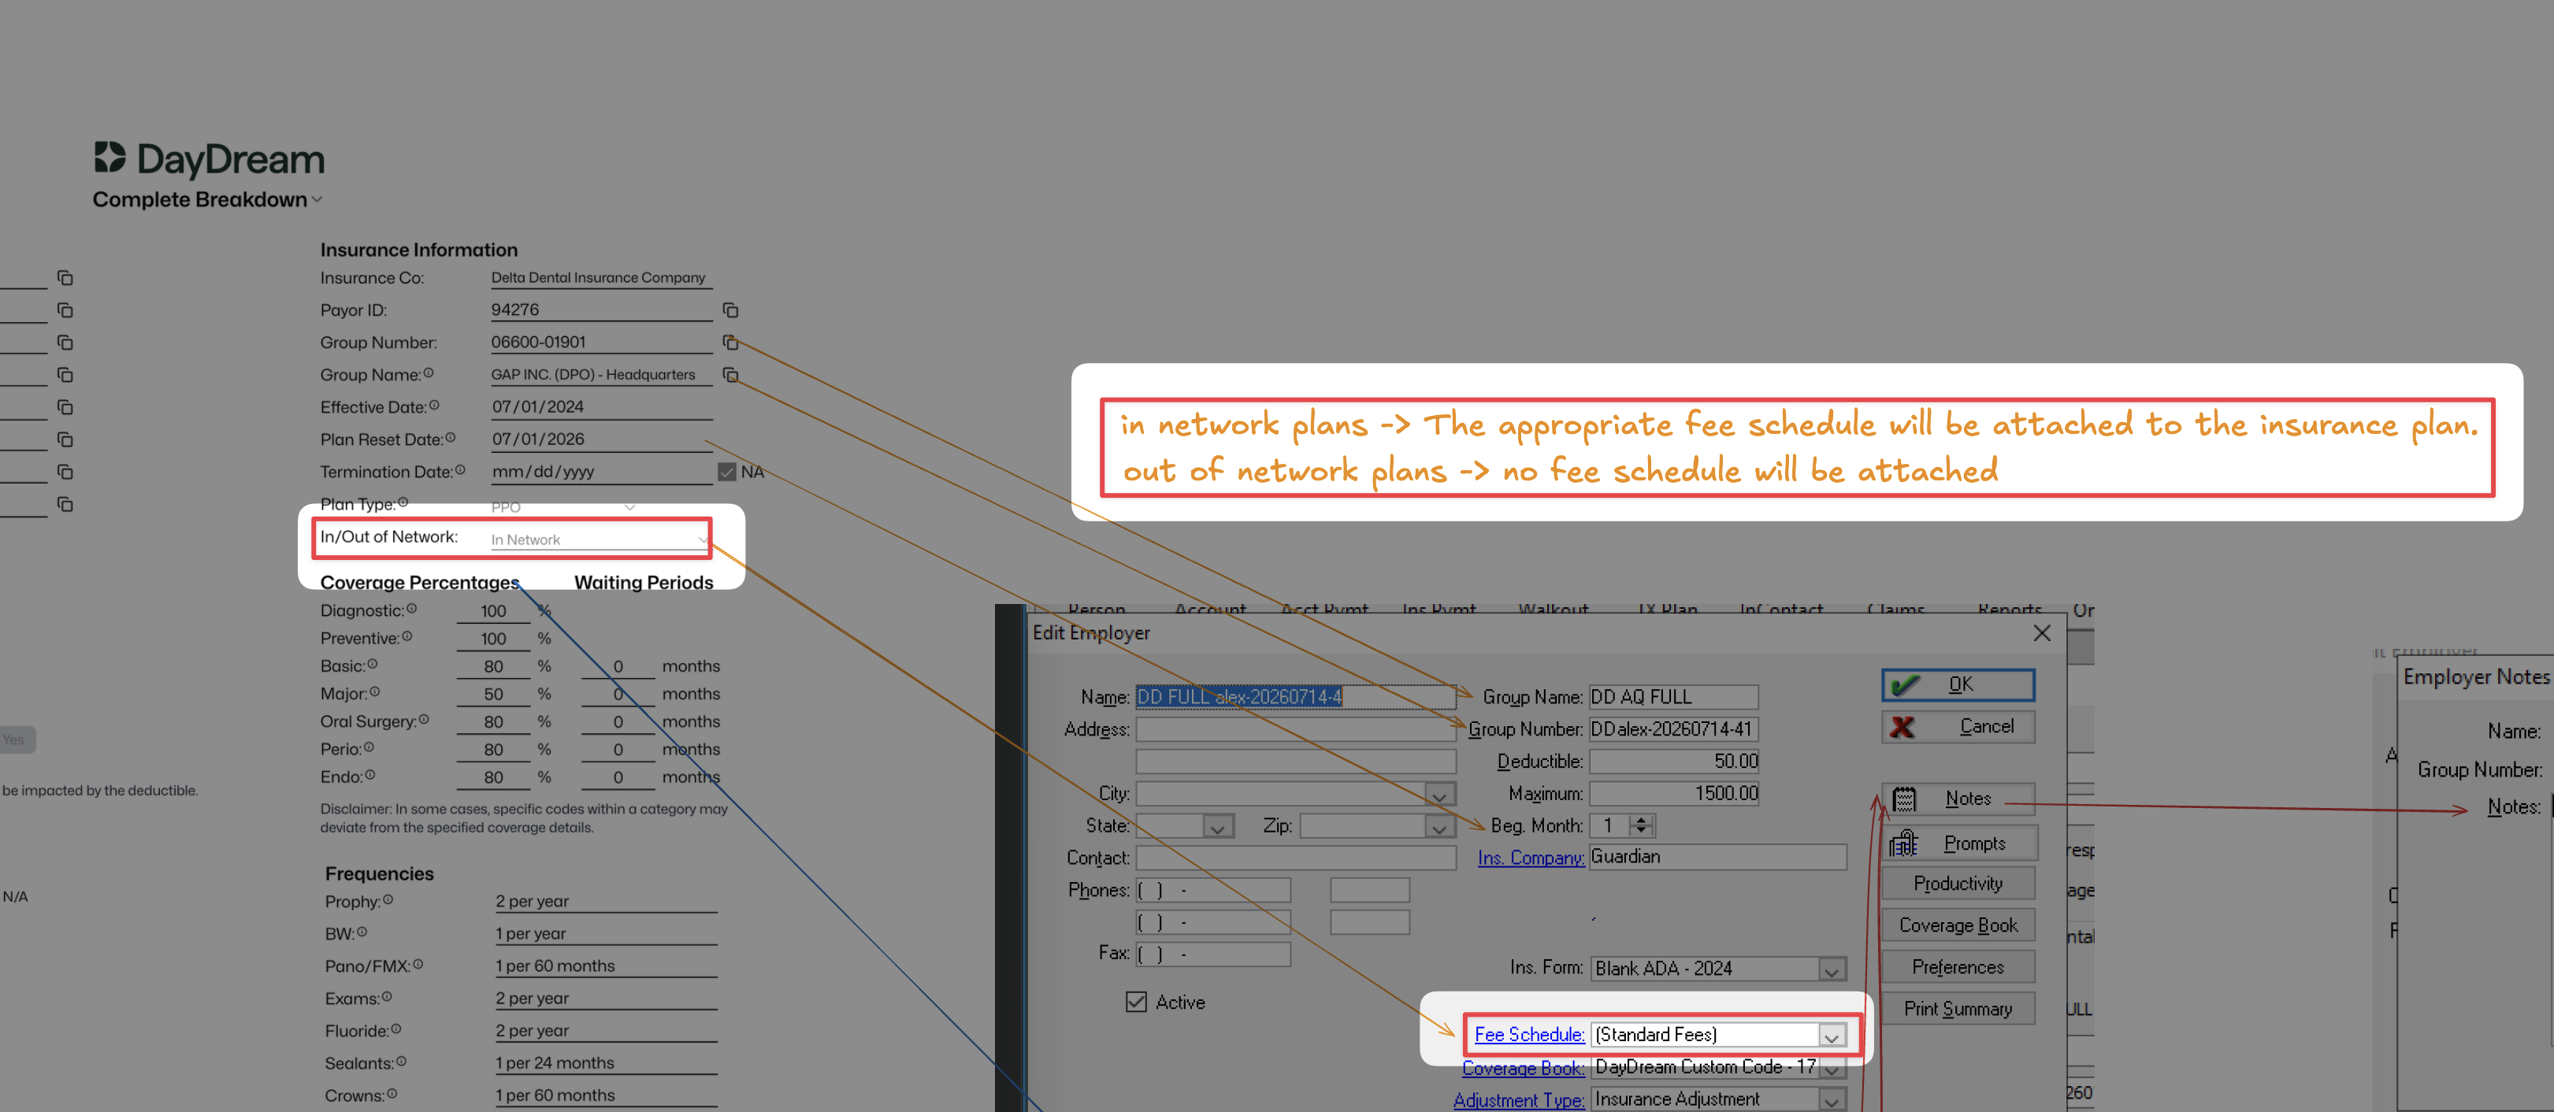Click the Prophy 2 per year value

click(606, 901)
